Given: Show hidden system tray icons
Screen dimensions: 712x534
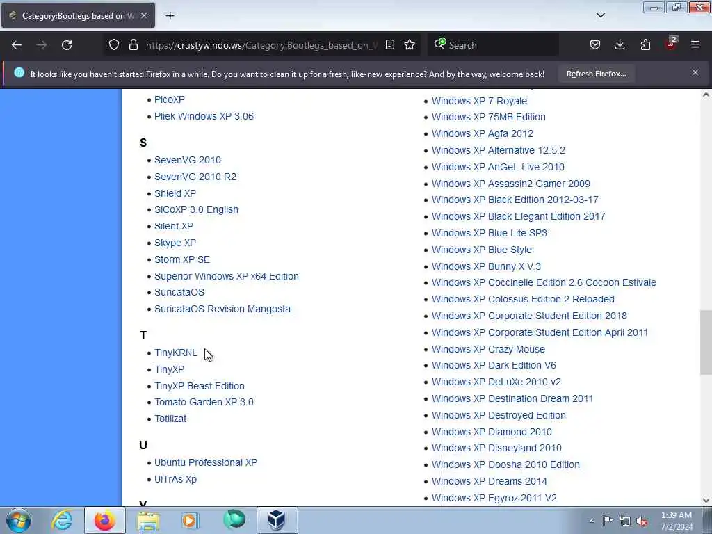Looking at the screenshot, I should coord(591,521).
